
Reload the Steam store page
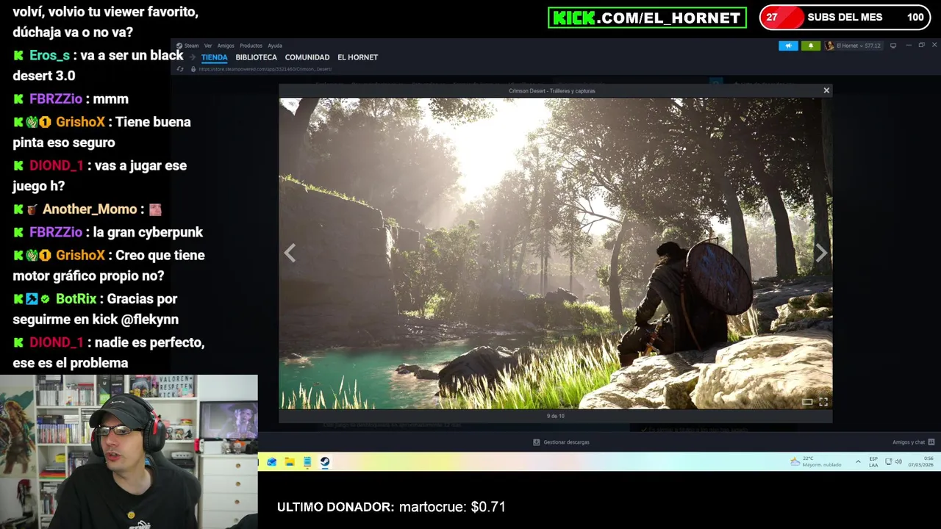point(180,69)
